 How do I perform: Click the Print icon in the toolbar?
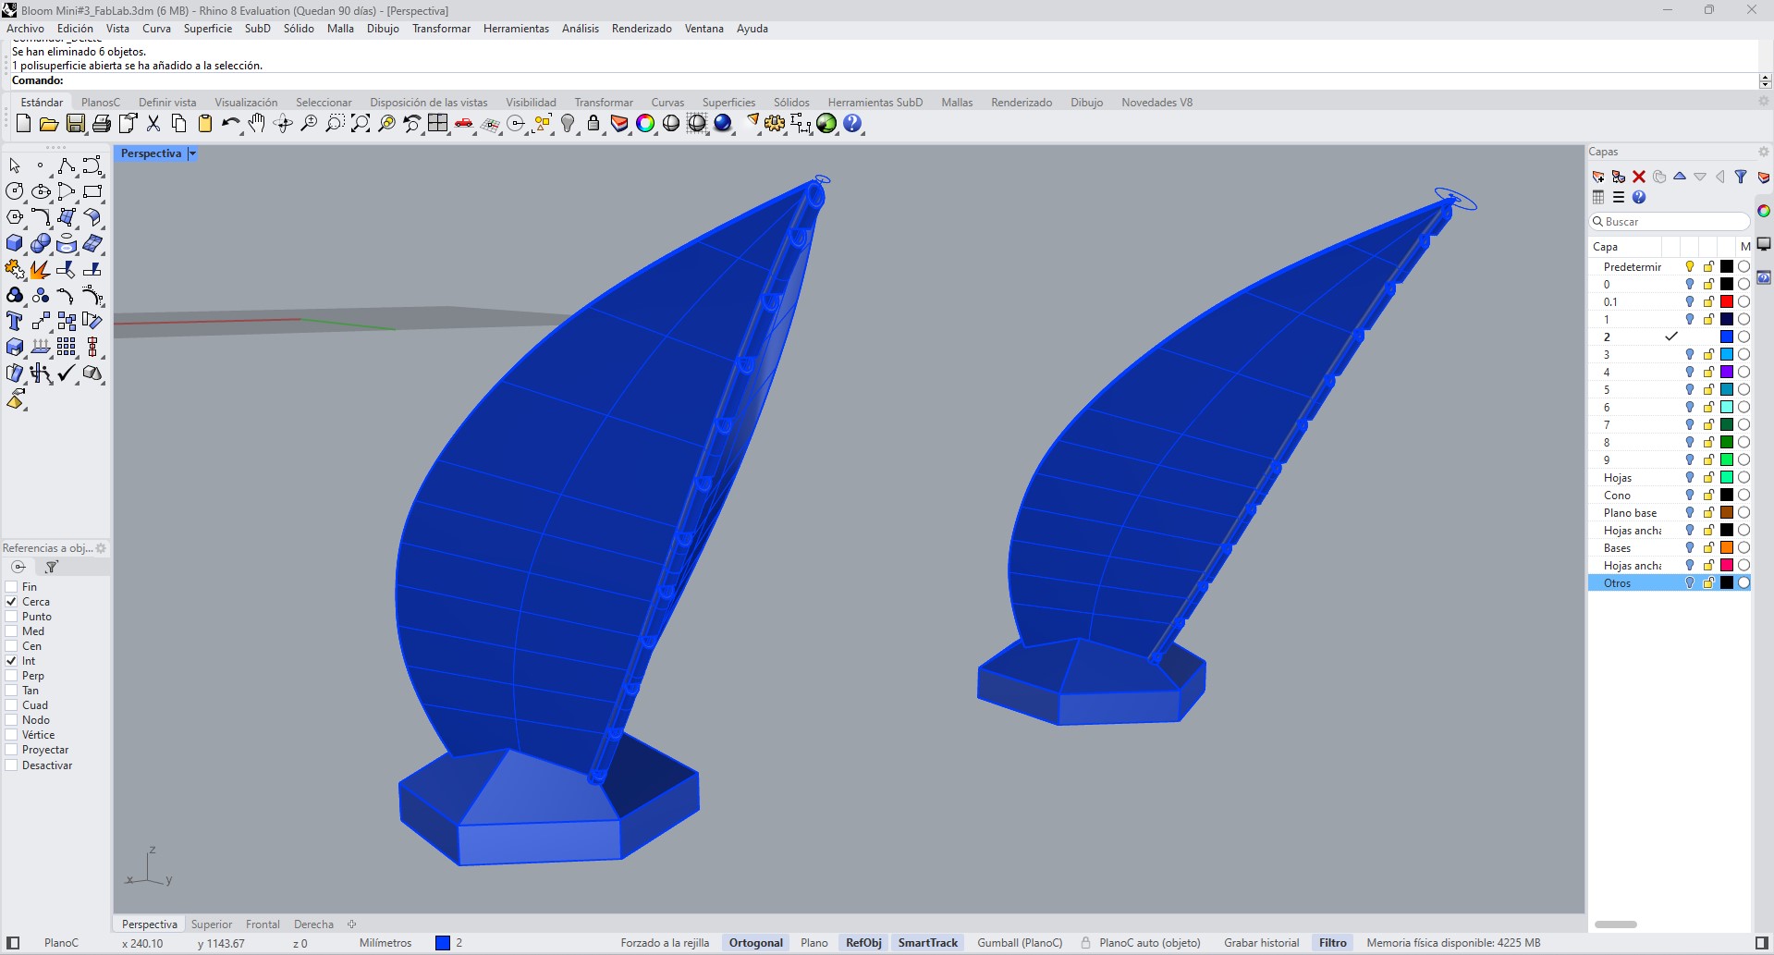click(102, 123)
